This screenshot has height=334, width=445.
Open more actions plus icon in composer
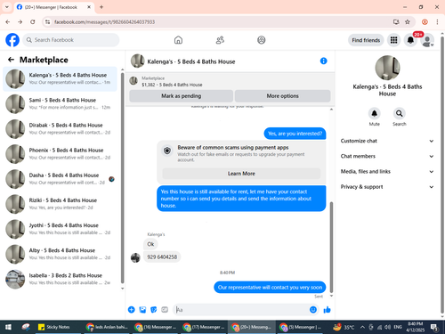132,310
